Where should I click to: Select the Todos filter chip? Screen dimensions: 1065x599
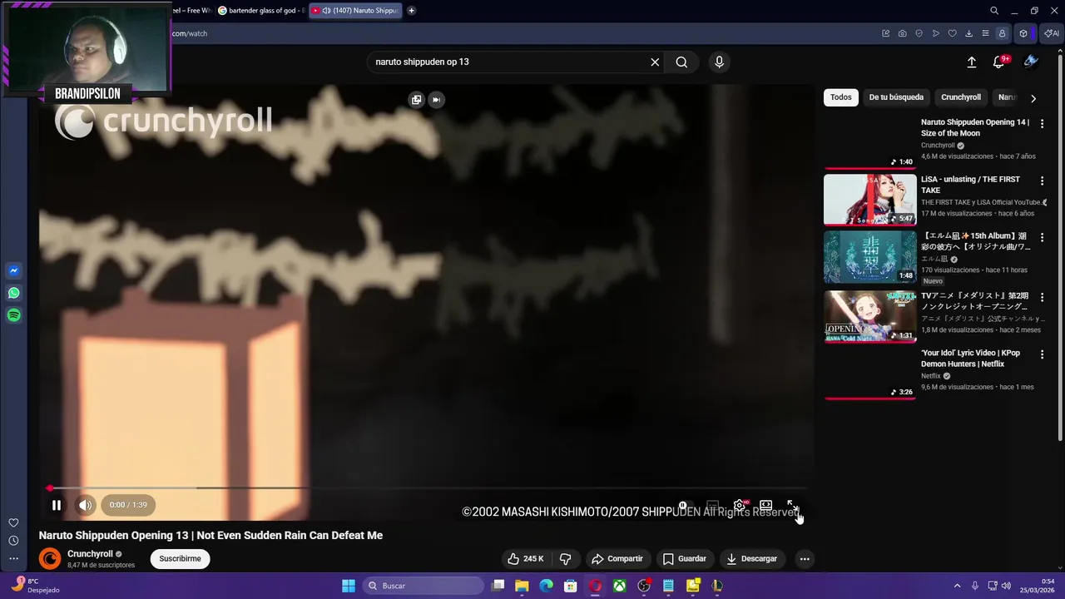click(x=841, y=97)
